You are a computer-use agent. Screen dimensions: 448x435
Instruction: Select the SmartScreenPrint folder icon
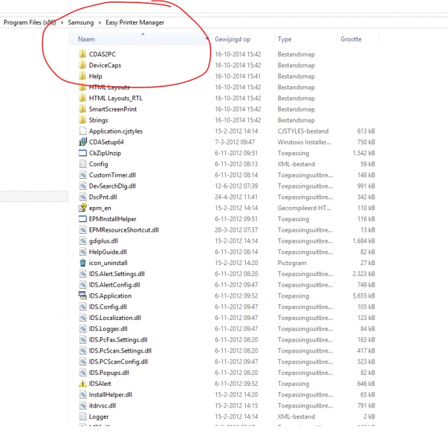click(83, 109)
